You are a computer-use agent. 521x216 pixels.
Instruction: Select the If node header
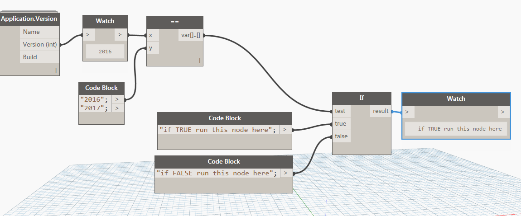pos(362,99)
